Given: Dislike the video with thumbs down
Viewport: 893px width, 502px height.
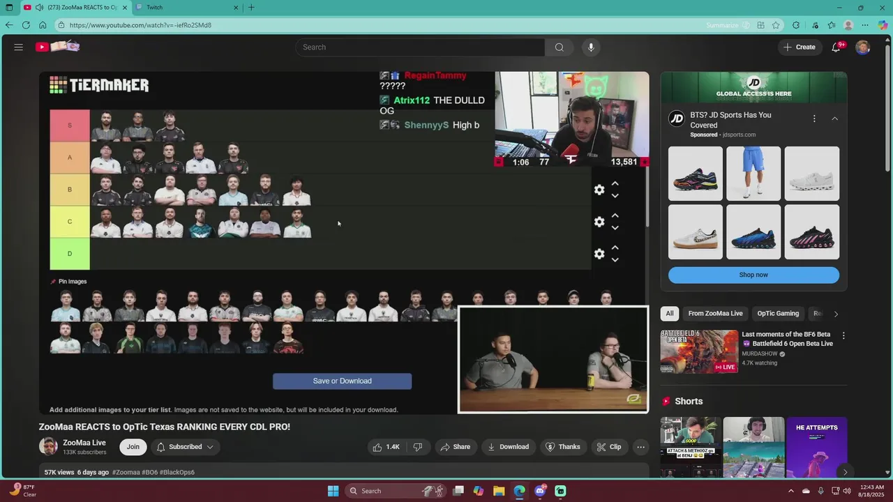Looking at the screenshot, I should (418, 447).
